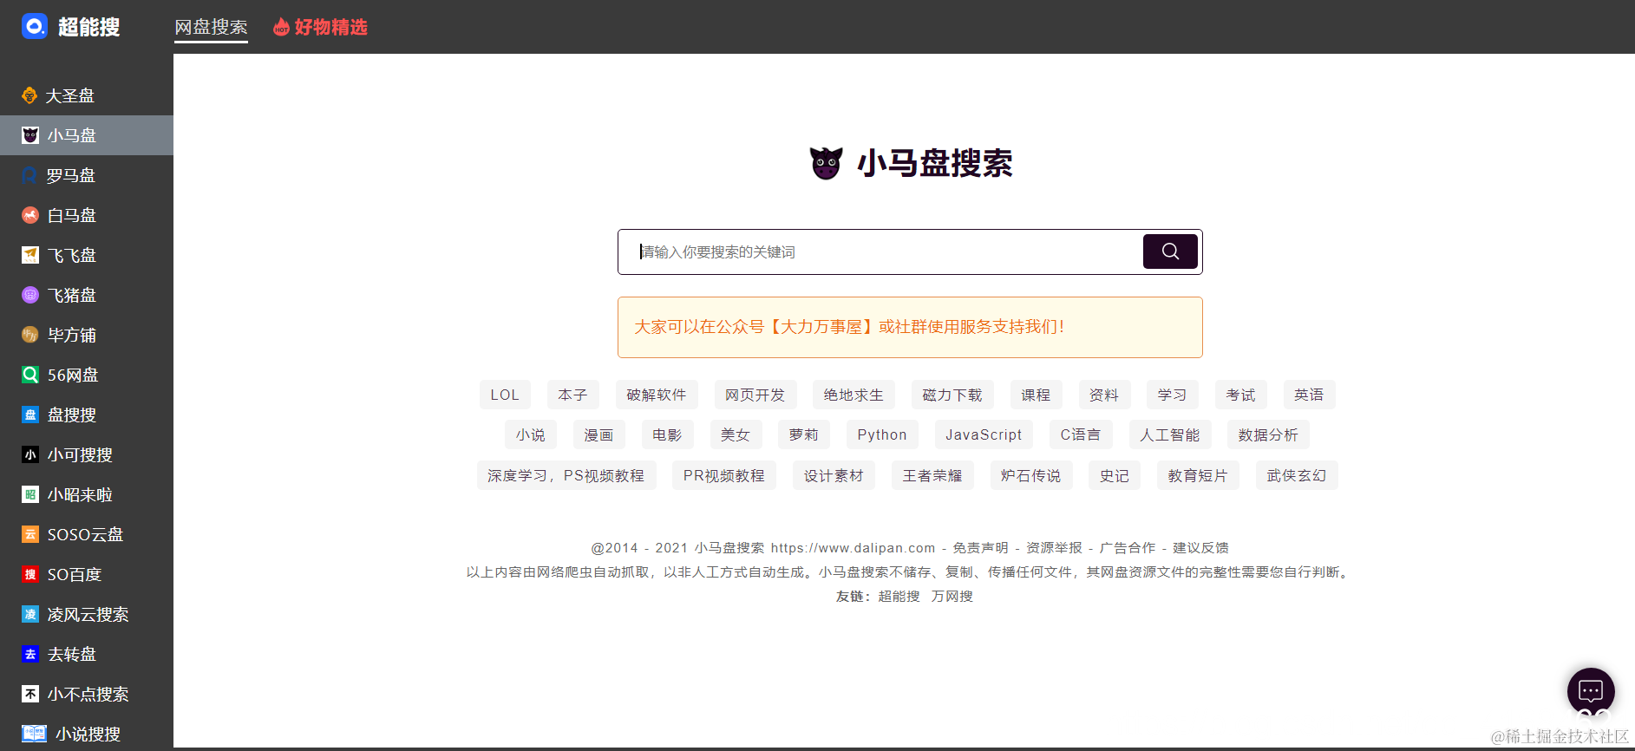The image size is (1635, 751).
Task: Select the 绝地求生 tag
Action: [x=853, y=395]
